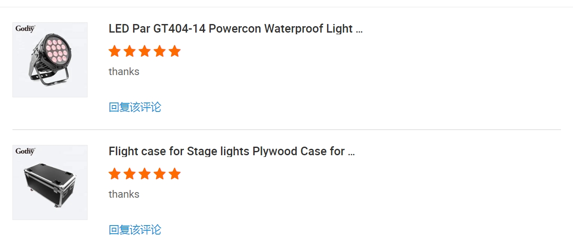Click the first star of LED Par rating
The height and width of the screenshot is (247, 573).
(x=115, y=51)
